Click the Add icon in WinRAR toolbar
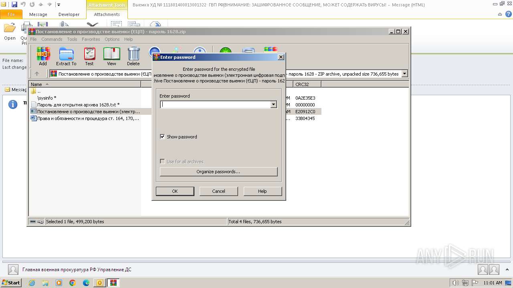Image resolution: width=513 pixels, height=288 pixels. coord(43,56)
